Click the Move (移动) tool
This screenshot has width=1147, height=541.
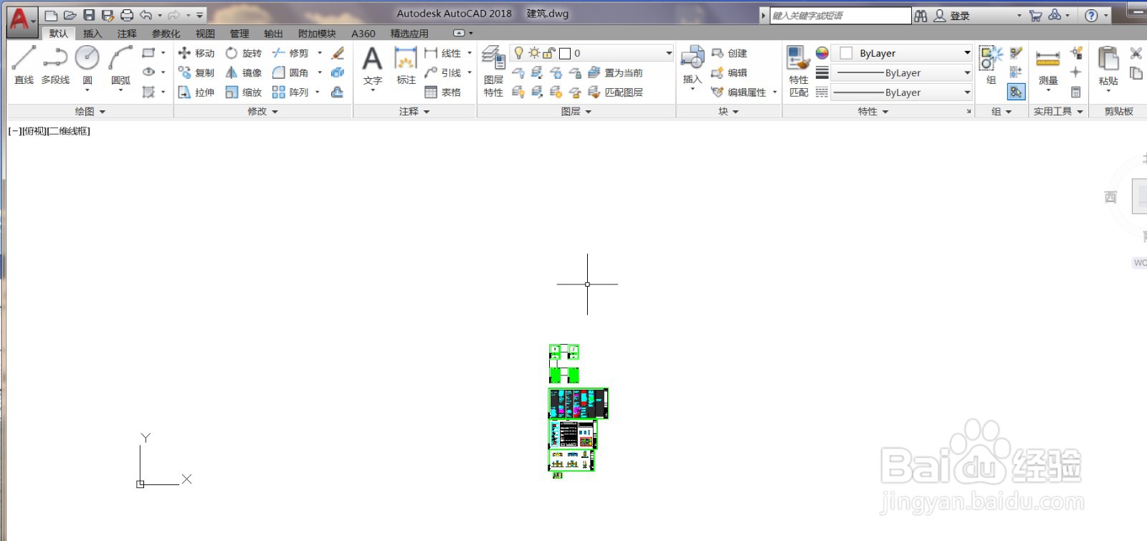click(x=196, y=53)
